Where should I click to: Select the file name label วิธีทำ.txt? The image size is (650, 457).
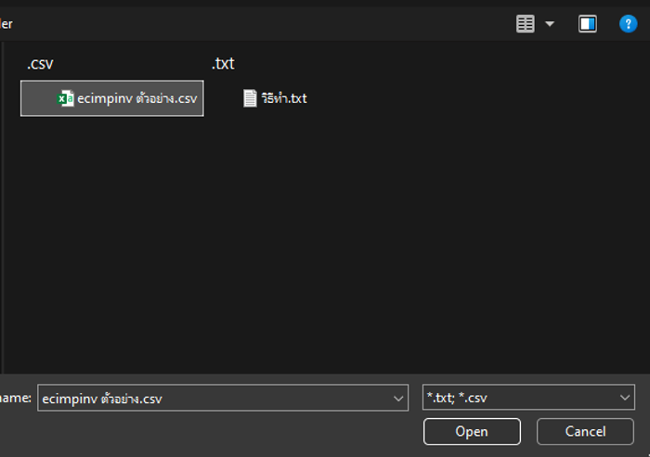(284, 98)
